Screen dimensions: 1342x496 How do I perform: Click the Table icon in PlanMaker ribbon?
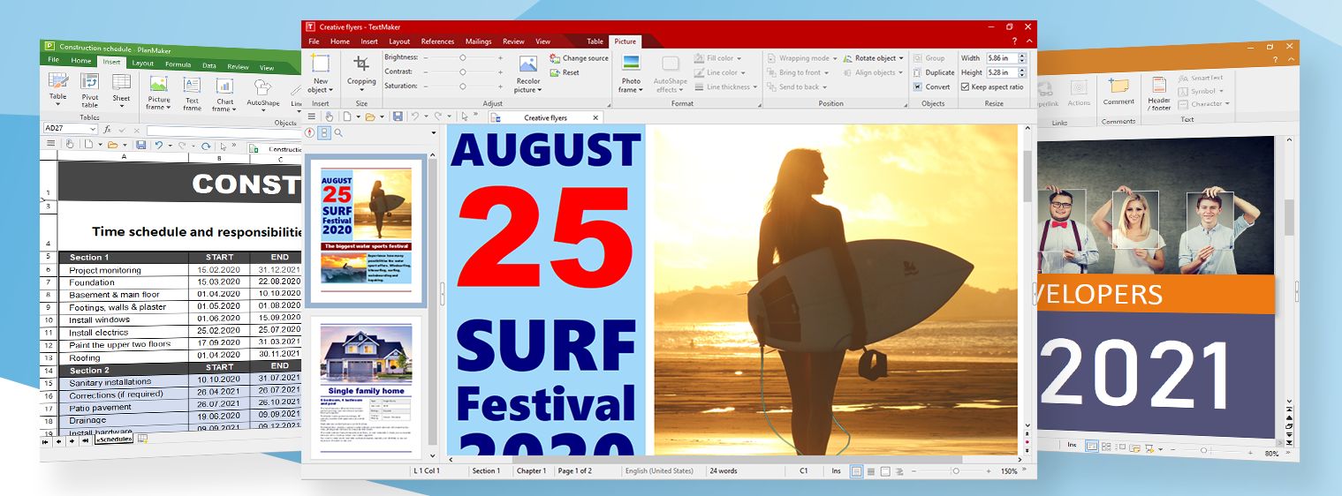(x=58, y=81)
